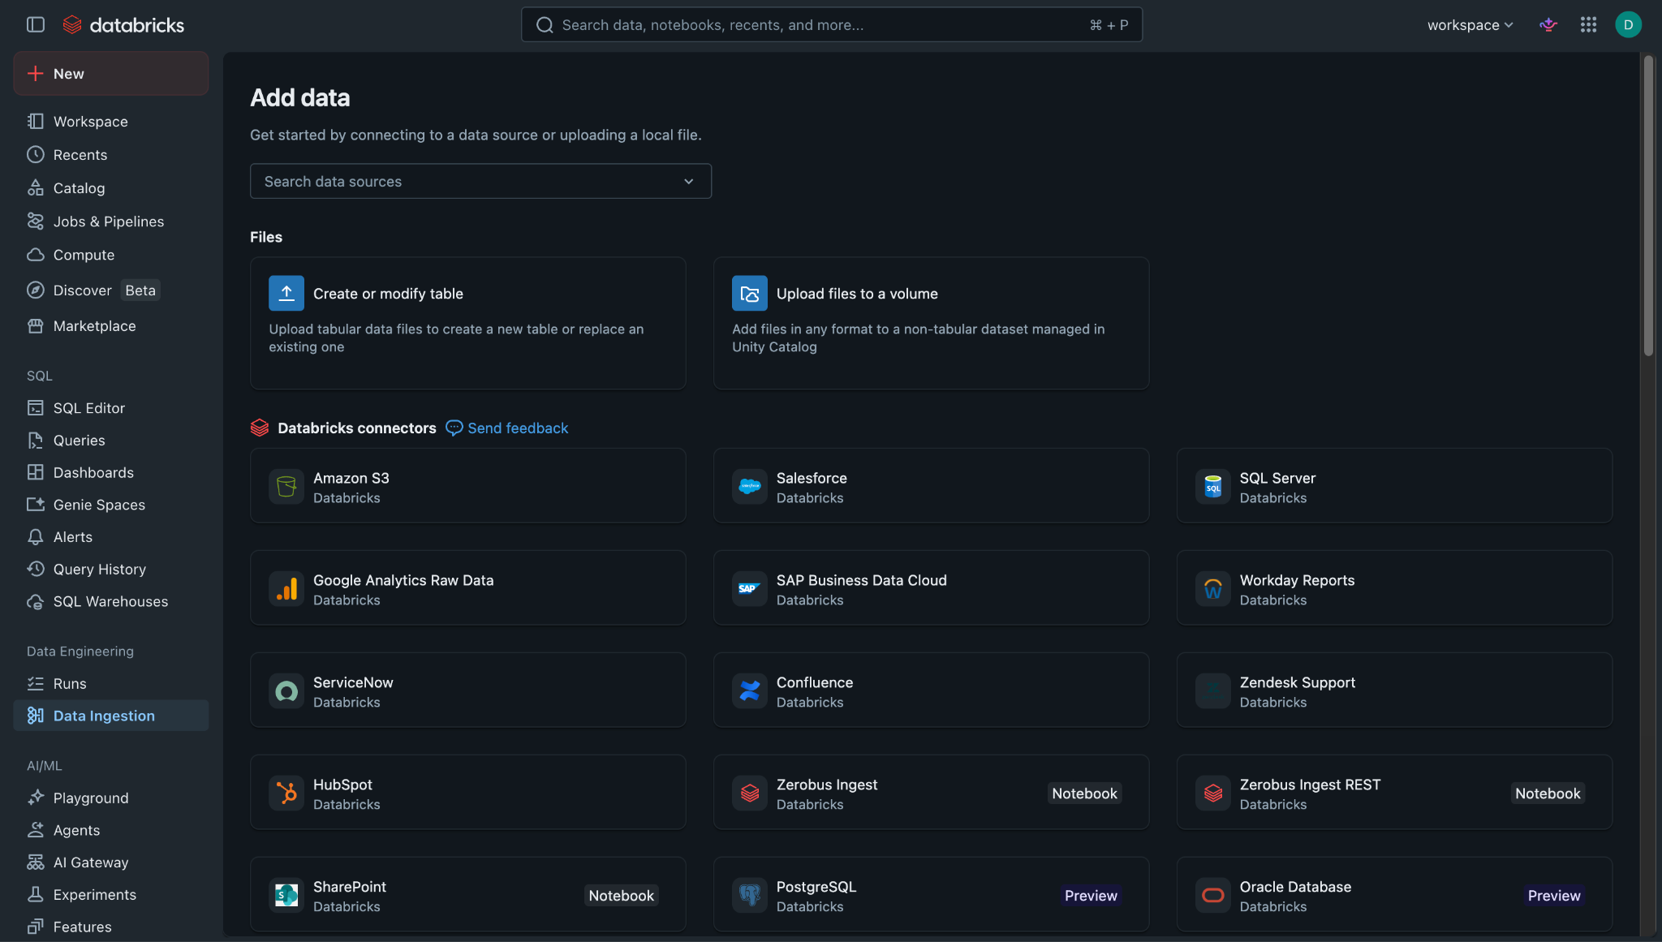Open Queries in the sidebar
Viewport: 1662px width, 942px height.
click(111, 441)
